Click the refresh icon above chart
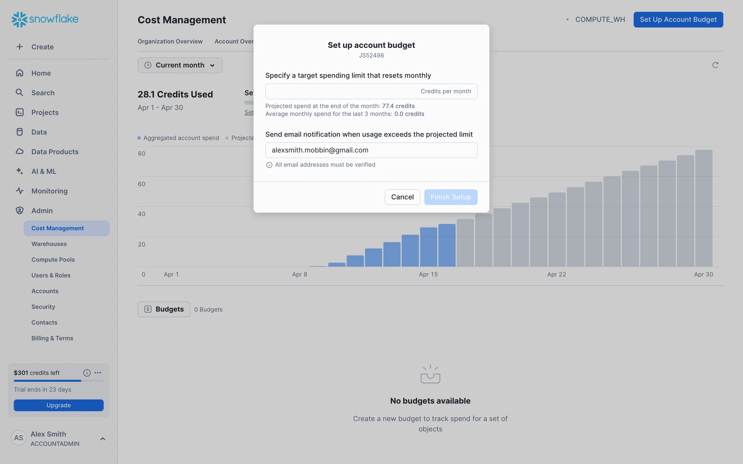This screenshot has height=464, width=743. (x=715, y=65)
